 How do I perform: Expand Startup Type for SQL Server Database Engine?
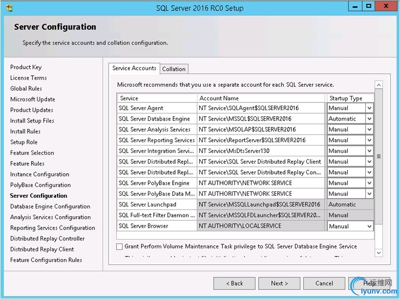(x=369, y=119)
